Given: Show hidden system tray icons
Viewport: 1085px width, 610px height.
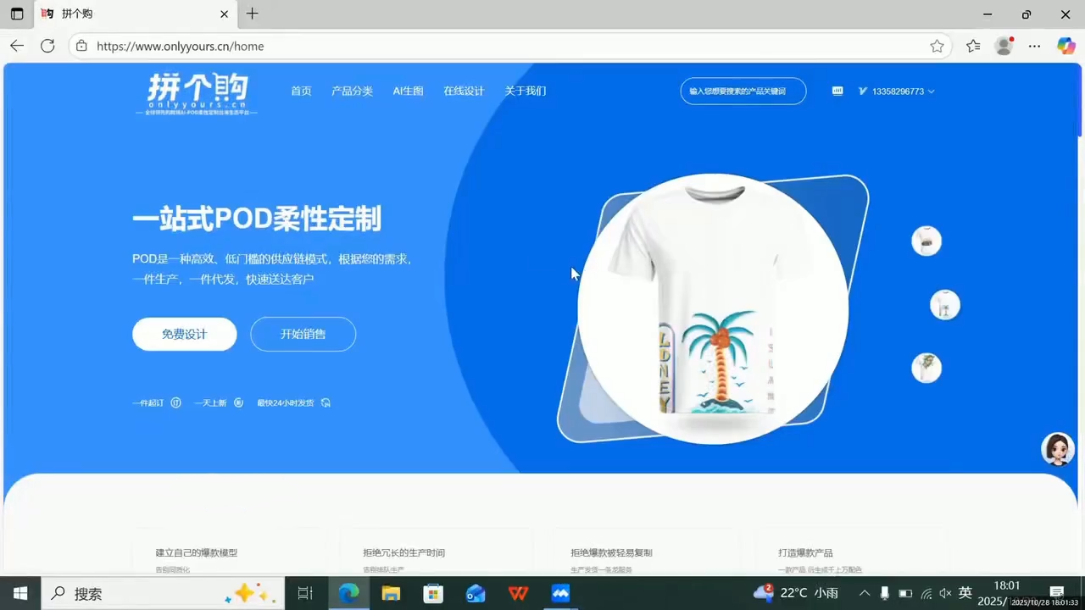Looking at the screenshot, I should (865, 593).
